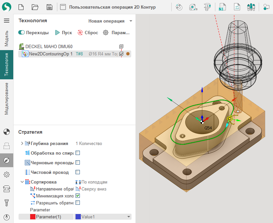Click the N1 postprocessor icon in the toolbar
The width and height of the screenshot is (273, 223).
(x=222, y=7)
